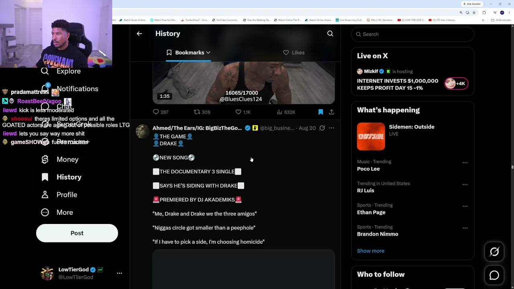514x289 pixels.
Task: Click Ahmed/The Ears profile avatar
Action: click(x=143, y=131)
